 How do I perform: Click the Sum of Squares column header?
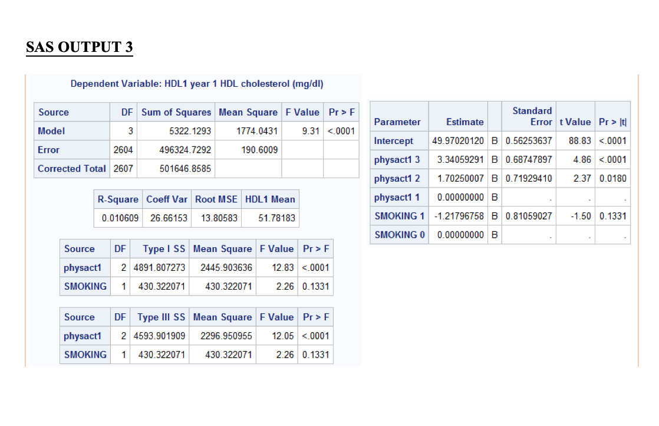[x=176, y=112]
